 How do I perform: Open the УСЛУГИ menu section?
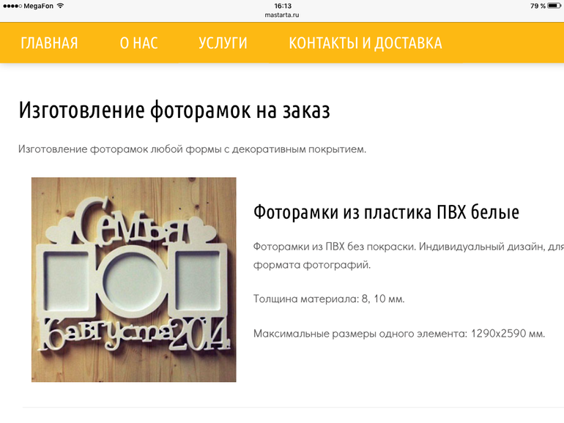223,43
